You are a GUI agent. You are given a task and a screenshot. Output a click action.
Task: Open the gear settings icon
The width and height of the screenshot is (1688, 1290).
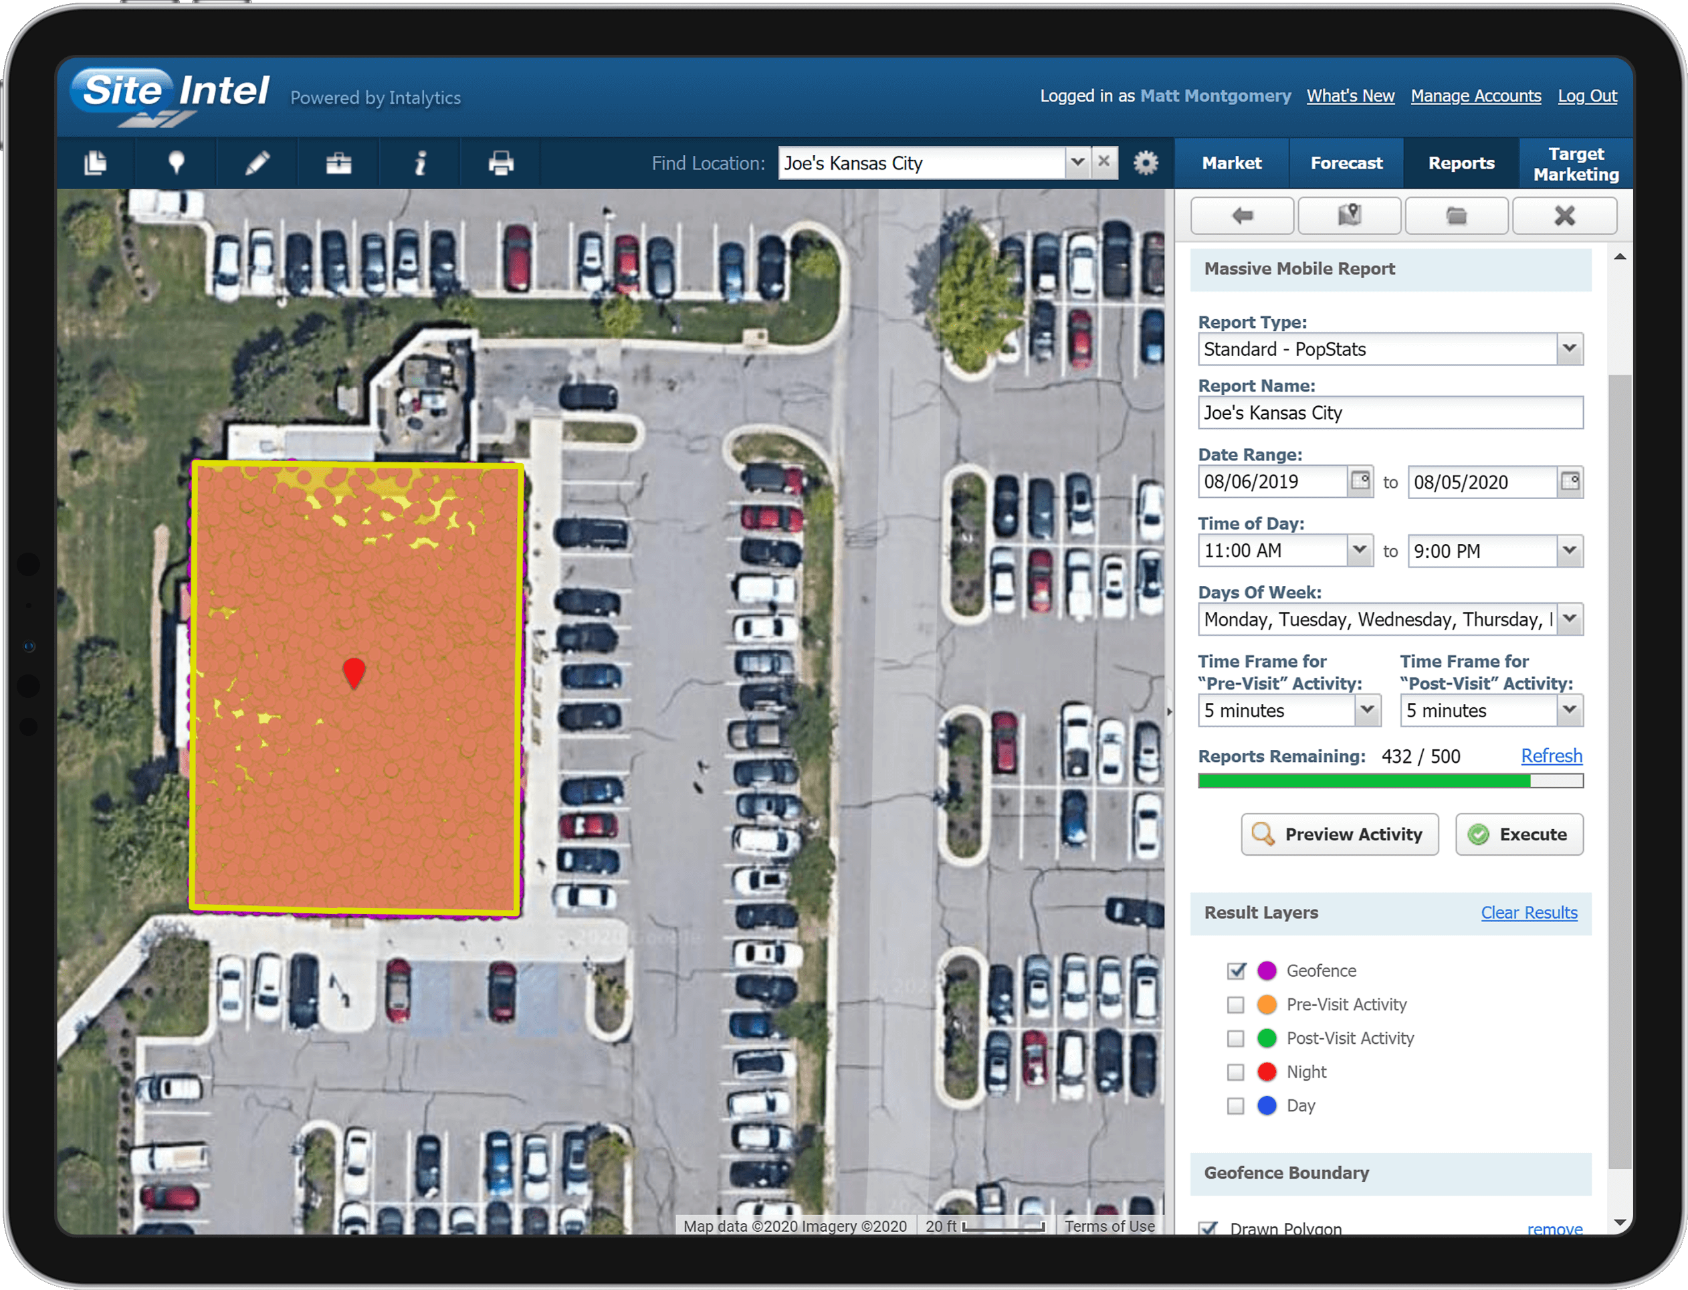1146,163
